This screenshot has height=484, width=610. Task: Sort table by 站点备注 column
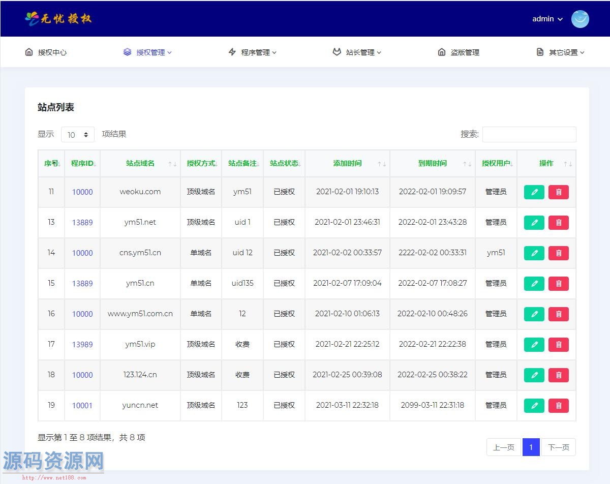point(242,163)
